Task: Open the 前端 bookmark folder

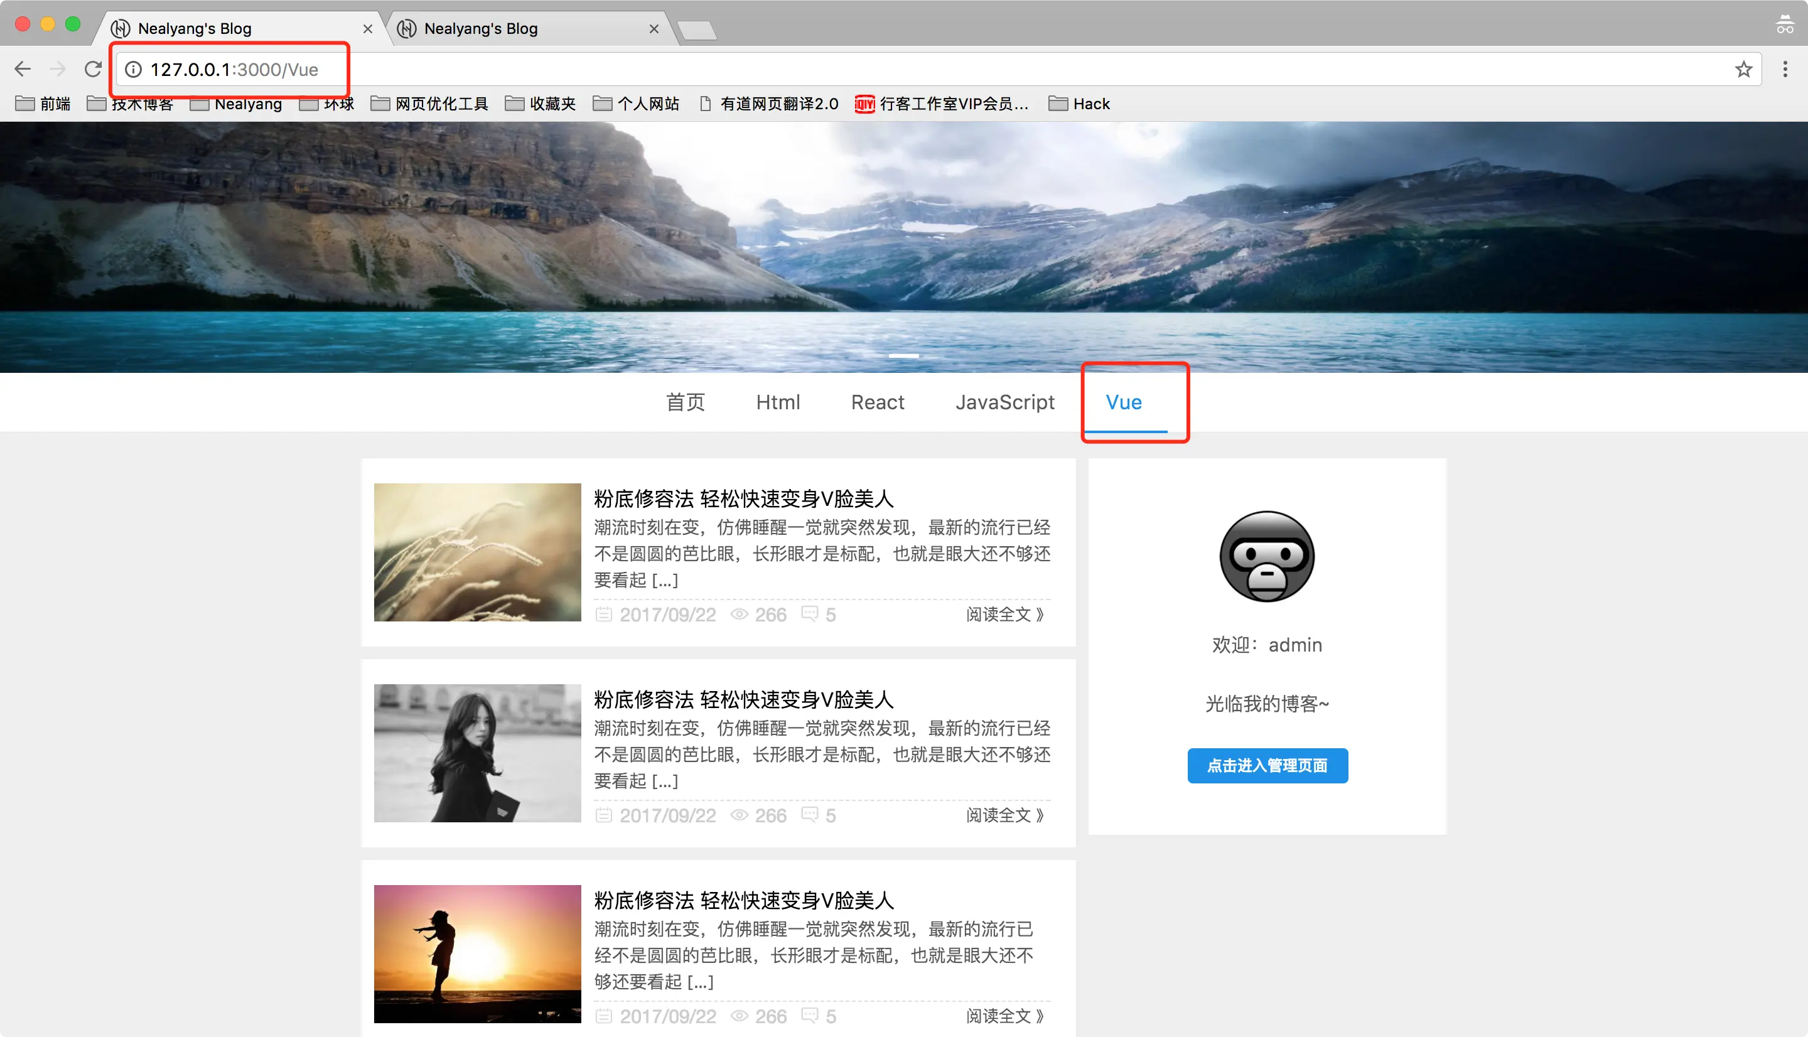Action: pyautogui.click(x=43, y=104)
